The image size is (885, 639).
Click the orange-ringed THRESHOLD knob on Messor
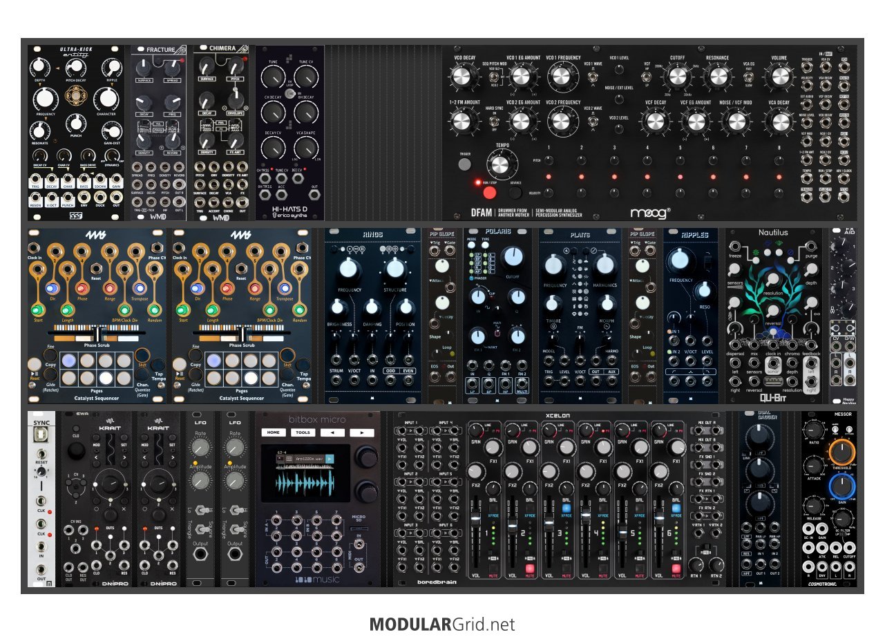[x=841, y=451]
